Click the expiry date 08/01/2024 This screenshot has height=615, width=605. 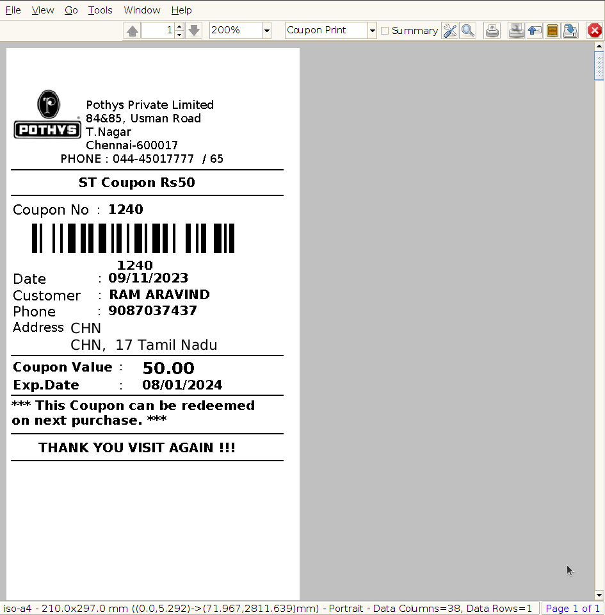click(182, 385)
